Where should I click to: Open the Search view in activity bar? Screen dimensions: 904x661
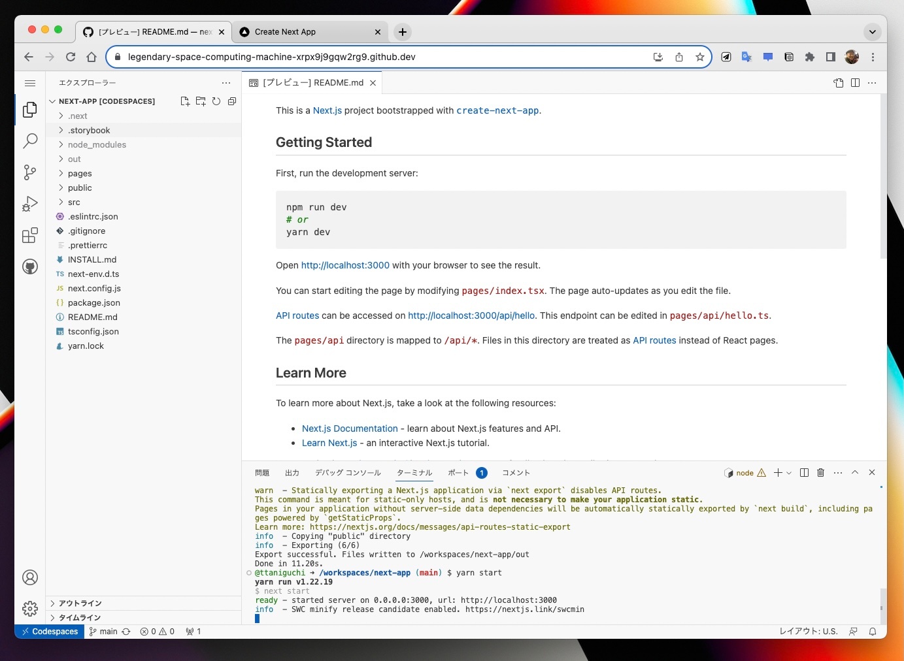click(x=30, y=141)
